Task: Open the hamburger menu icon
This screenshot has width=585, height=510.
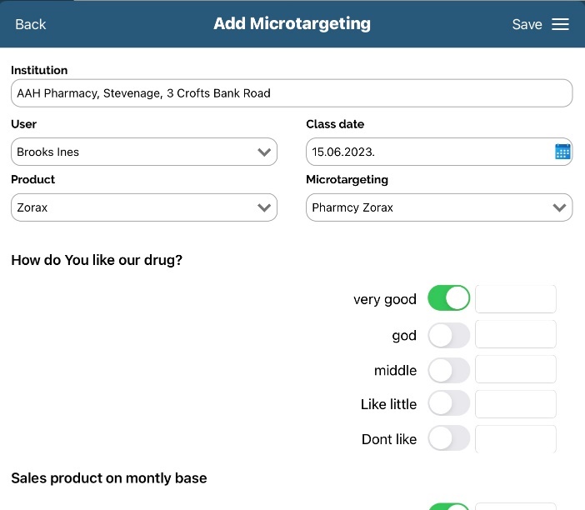Action: coord(561,24)
